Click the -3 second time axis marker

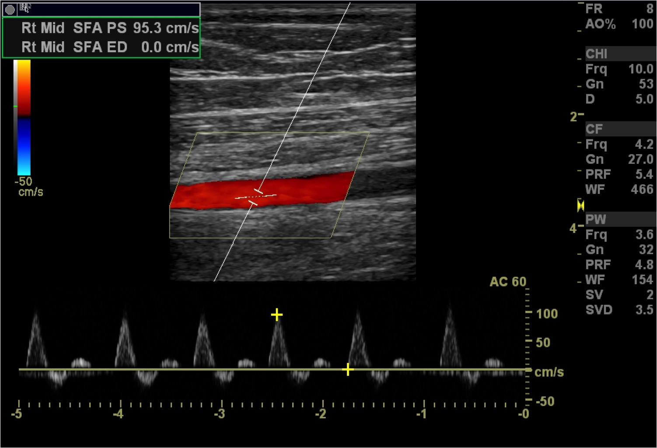pos(220,413)
